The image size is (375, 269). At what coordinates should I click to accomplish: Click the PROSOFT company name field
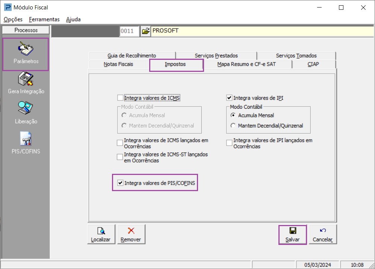[x=262, y=31]
